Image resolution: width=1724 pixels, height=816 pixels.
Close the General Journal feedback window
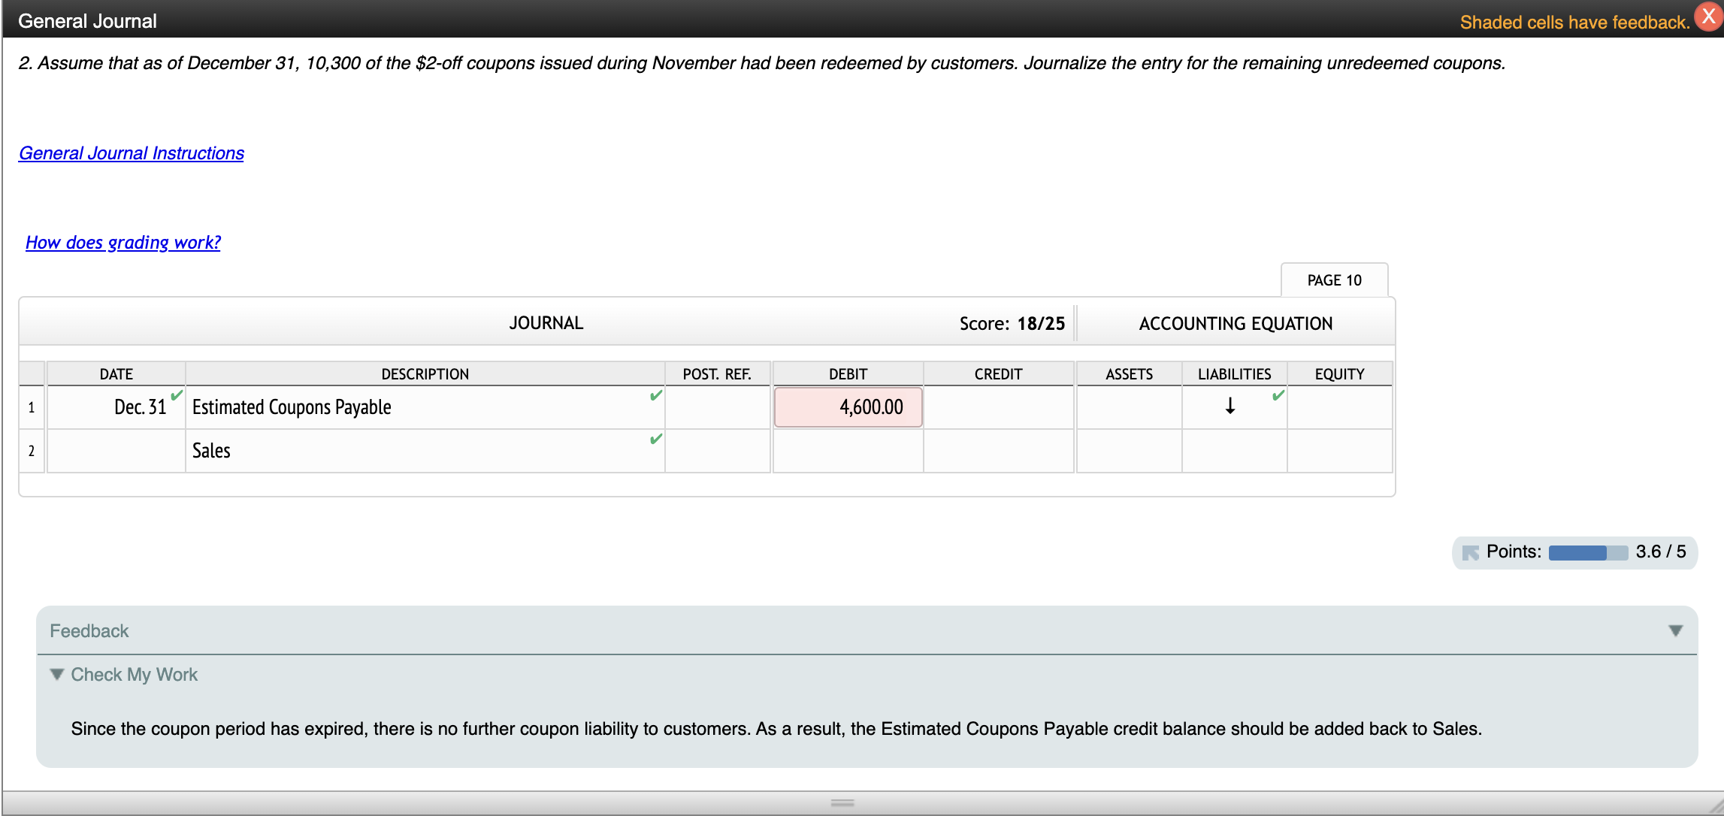tap(1708, 18)
